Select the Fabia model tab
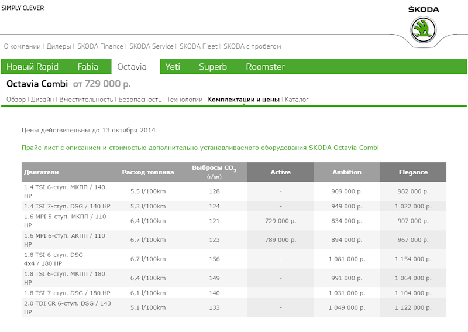This screenshot has width=468, height=332. click(x=88, y=66)
